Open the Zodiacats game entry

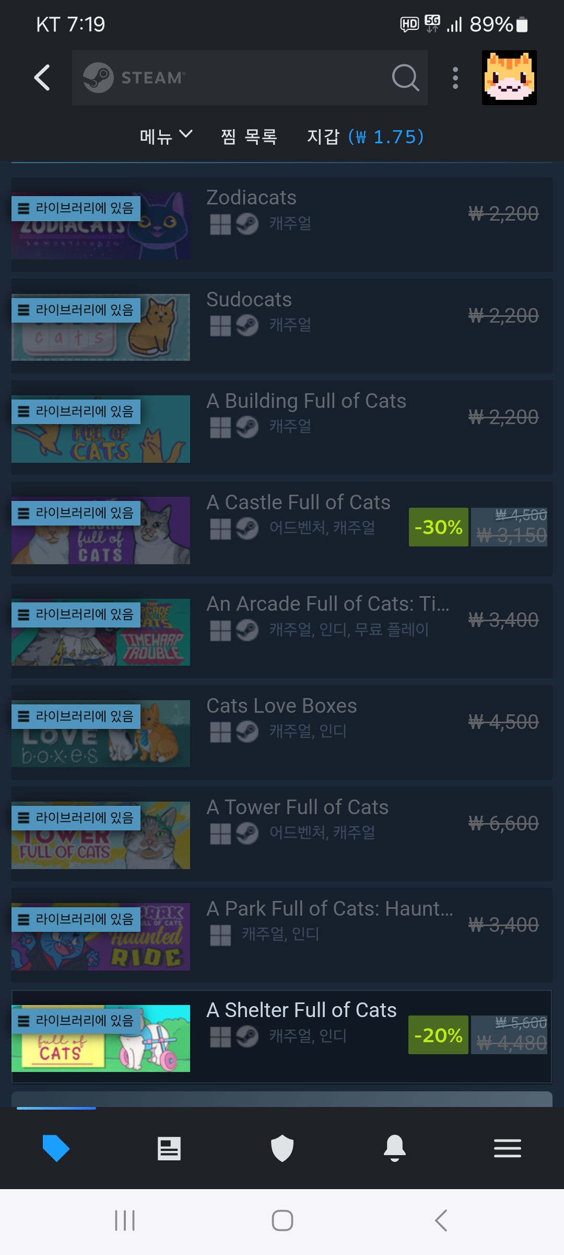282,224
